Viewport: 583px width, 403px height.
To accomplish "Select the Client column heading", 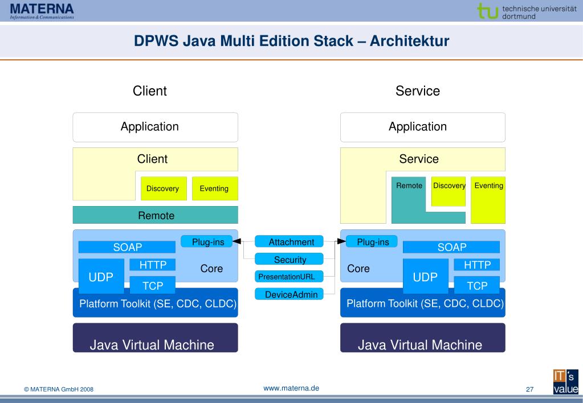I will pos(149,91).
